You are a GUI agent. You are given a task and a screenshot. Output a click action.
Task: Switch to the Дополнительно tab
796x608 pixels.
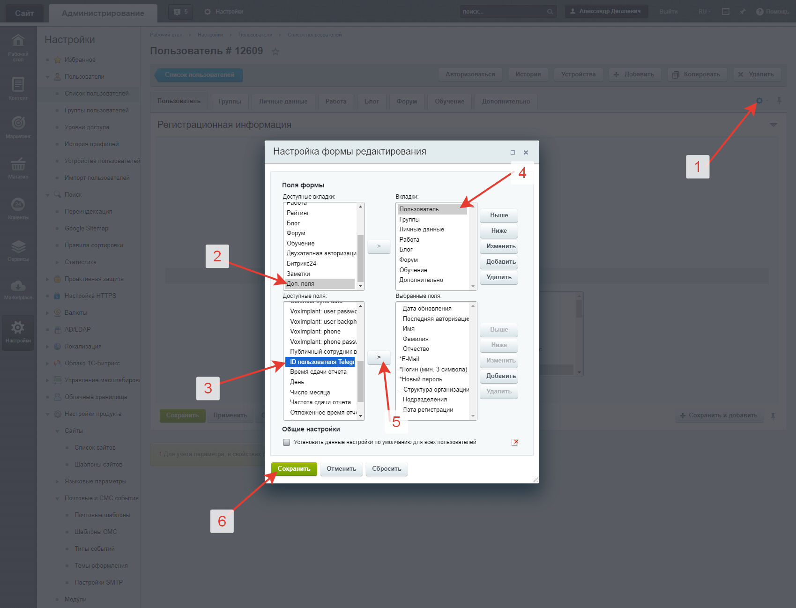pyautogui.click(x=506, y=102)
